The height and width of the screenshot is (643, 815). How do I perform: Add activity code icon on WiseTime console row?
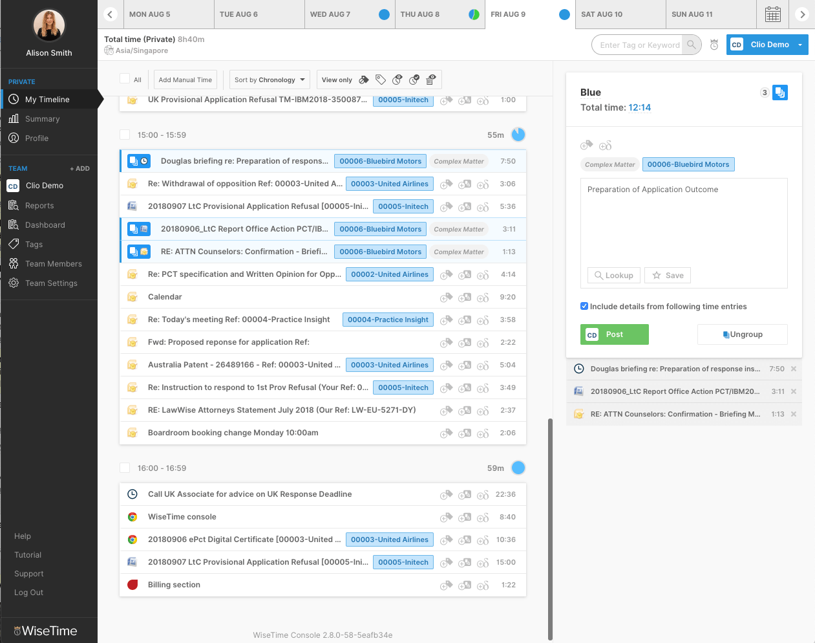(x=483, y=518)
